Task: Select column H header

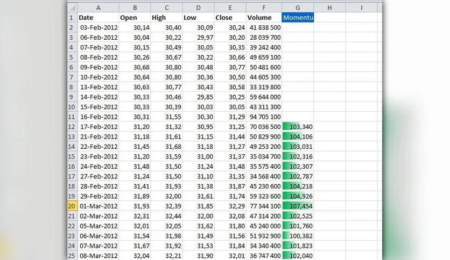Action: pos(329,8)
